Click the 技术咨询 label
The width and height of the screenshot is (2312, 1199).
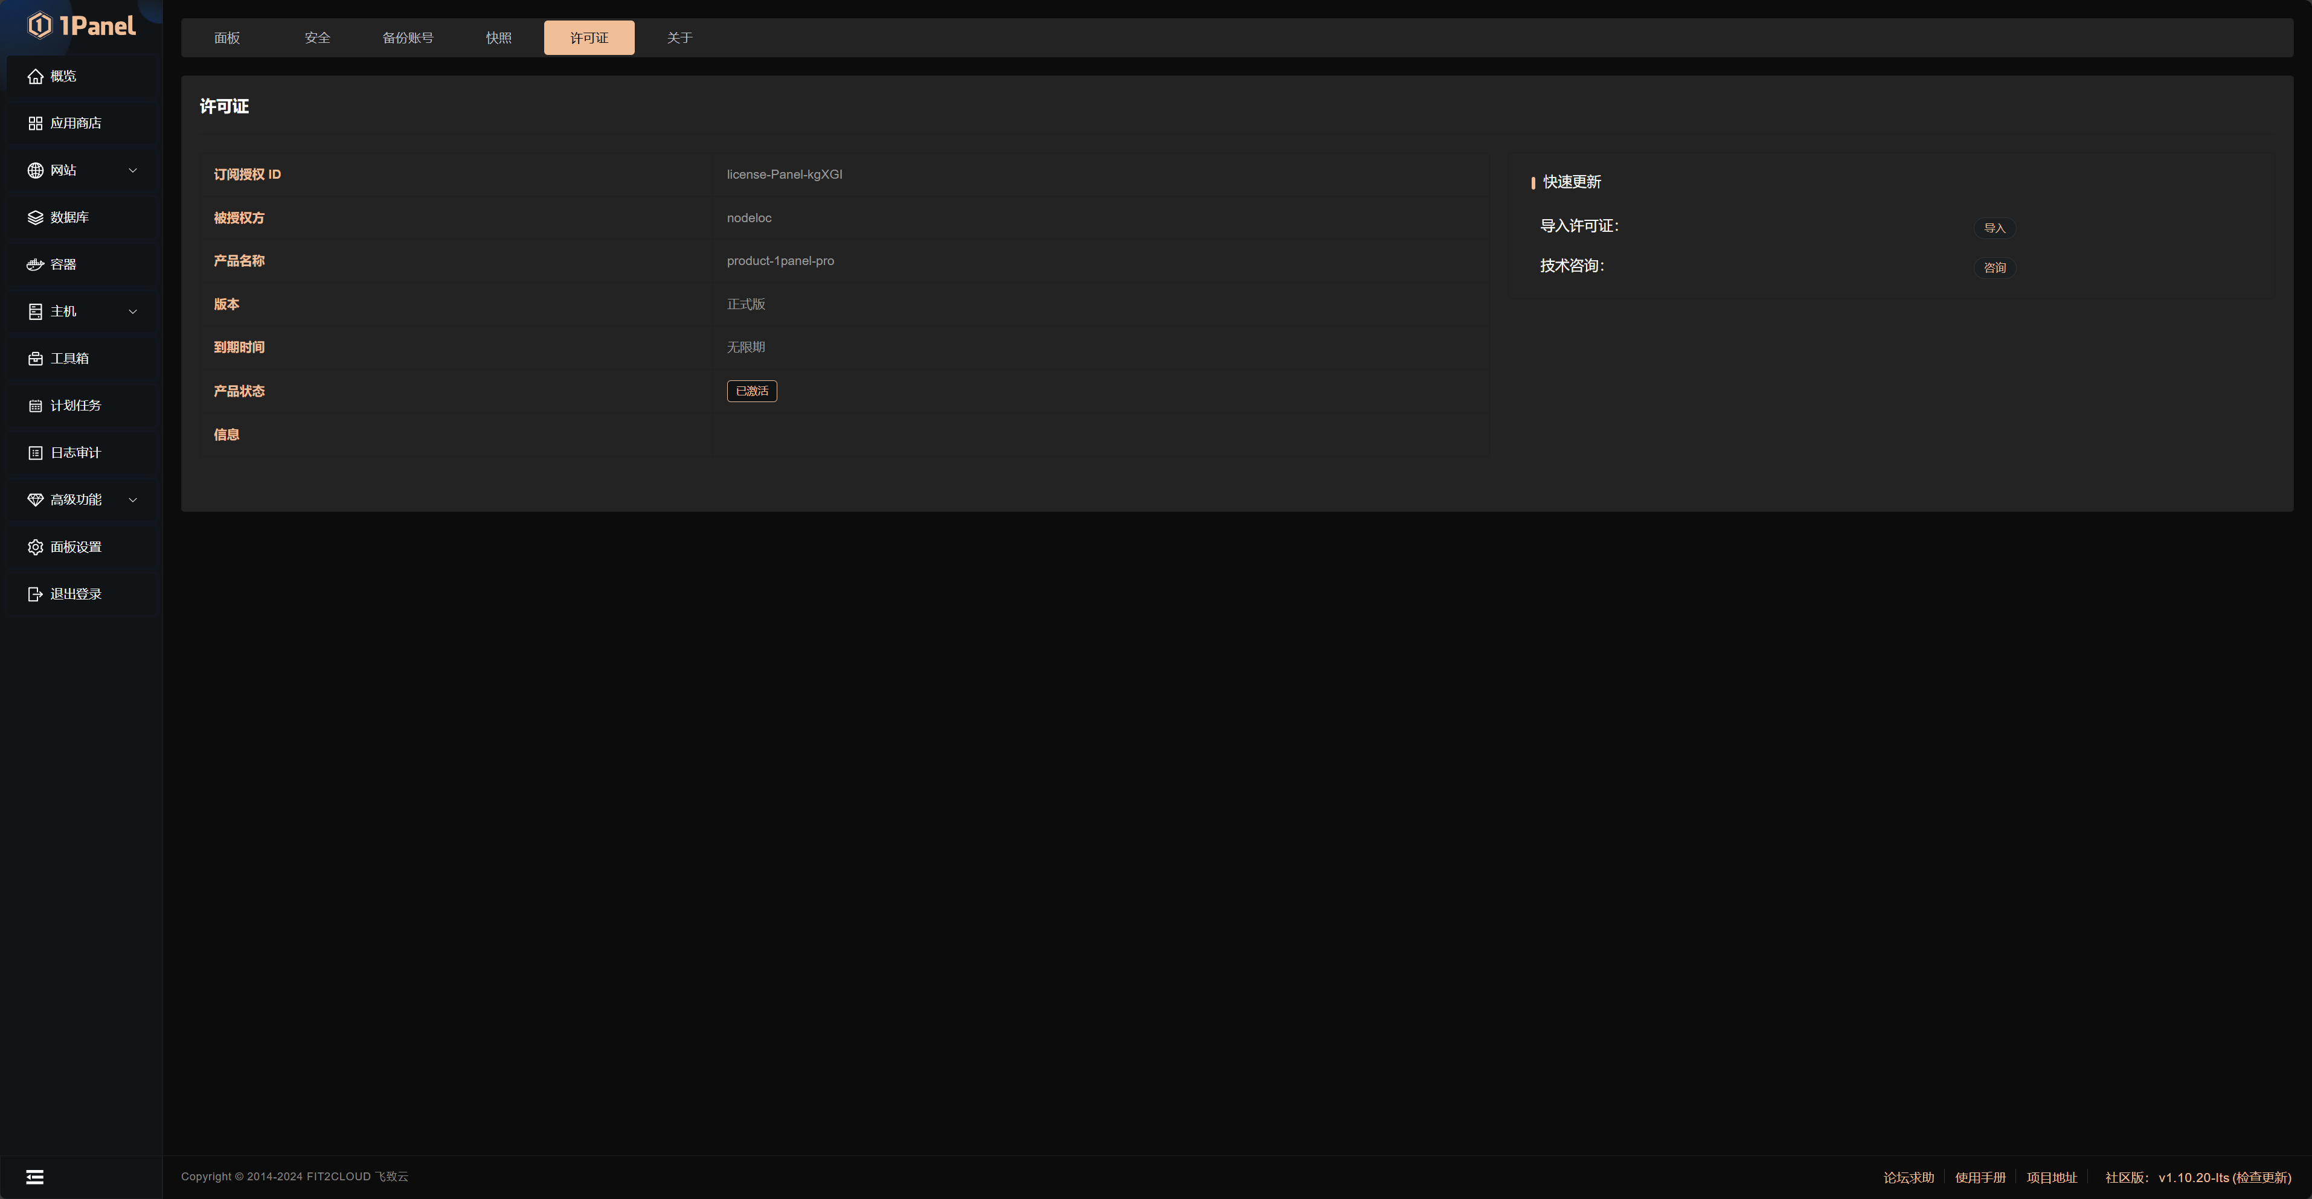pyautogui.click(x=1573, y=266)
